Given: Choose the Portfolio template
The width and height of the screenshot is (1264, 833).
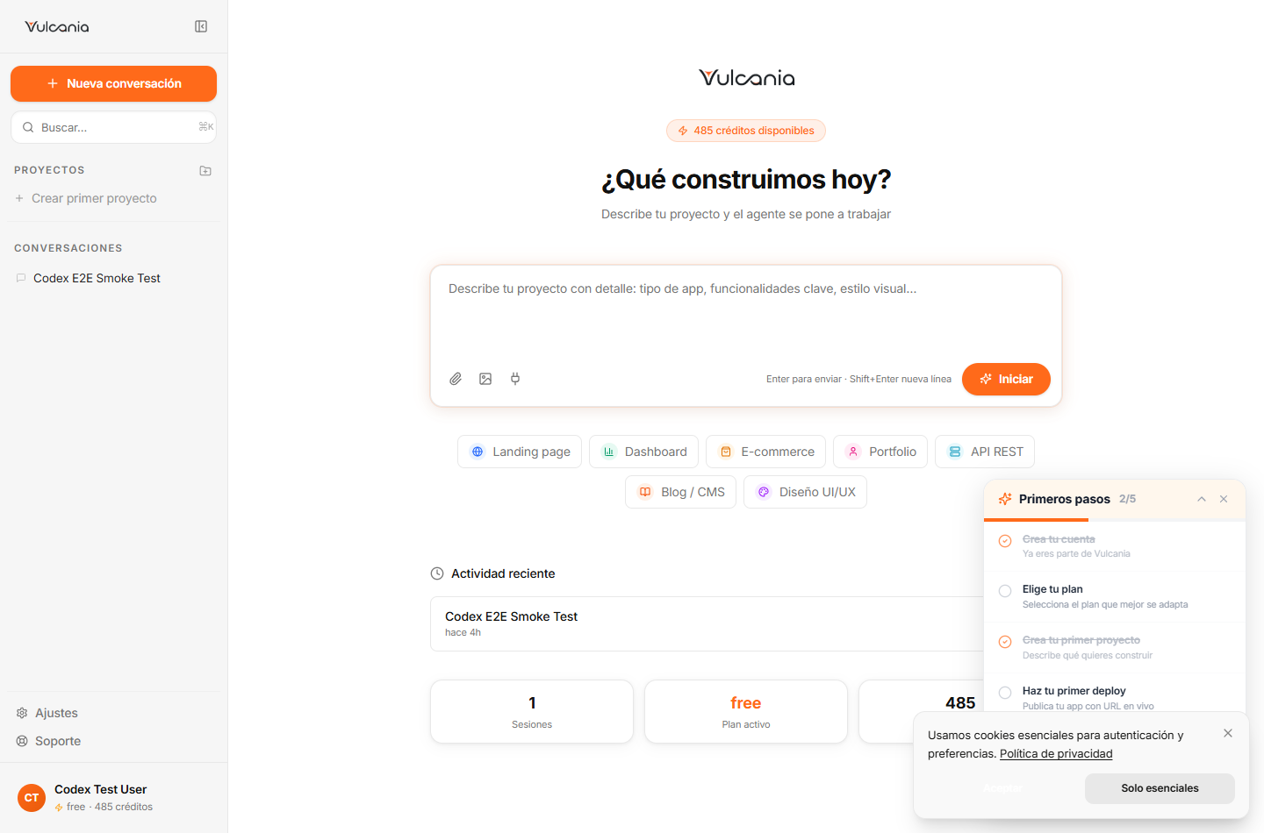Looking at the screenshot, I should [880, 452].
